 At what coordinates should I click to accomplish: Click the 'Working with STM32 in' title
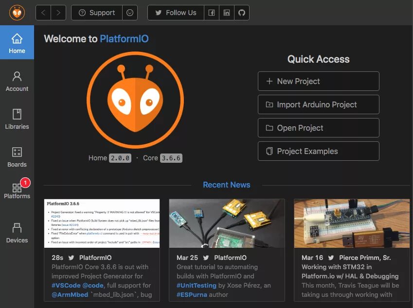tap(337, 267)
